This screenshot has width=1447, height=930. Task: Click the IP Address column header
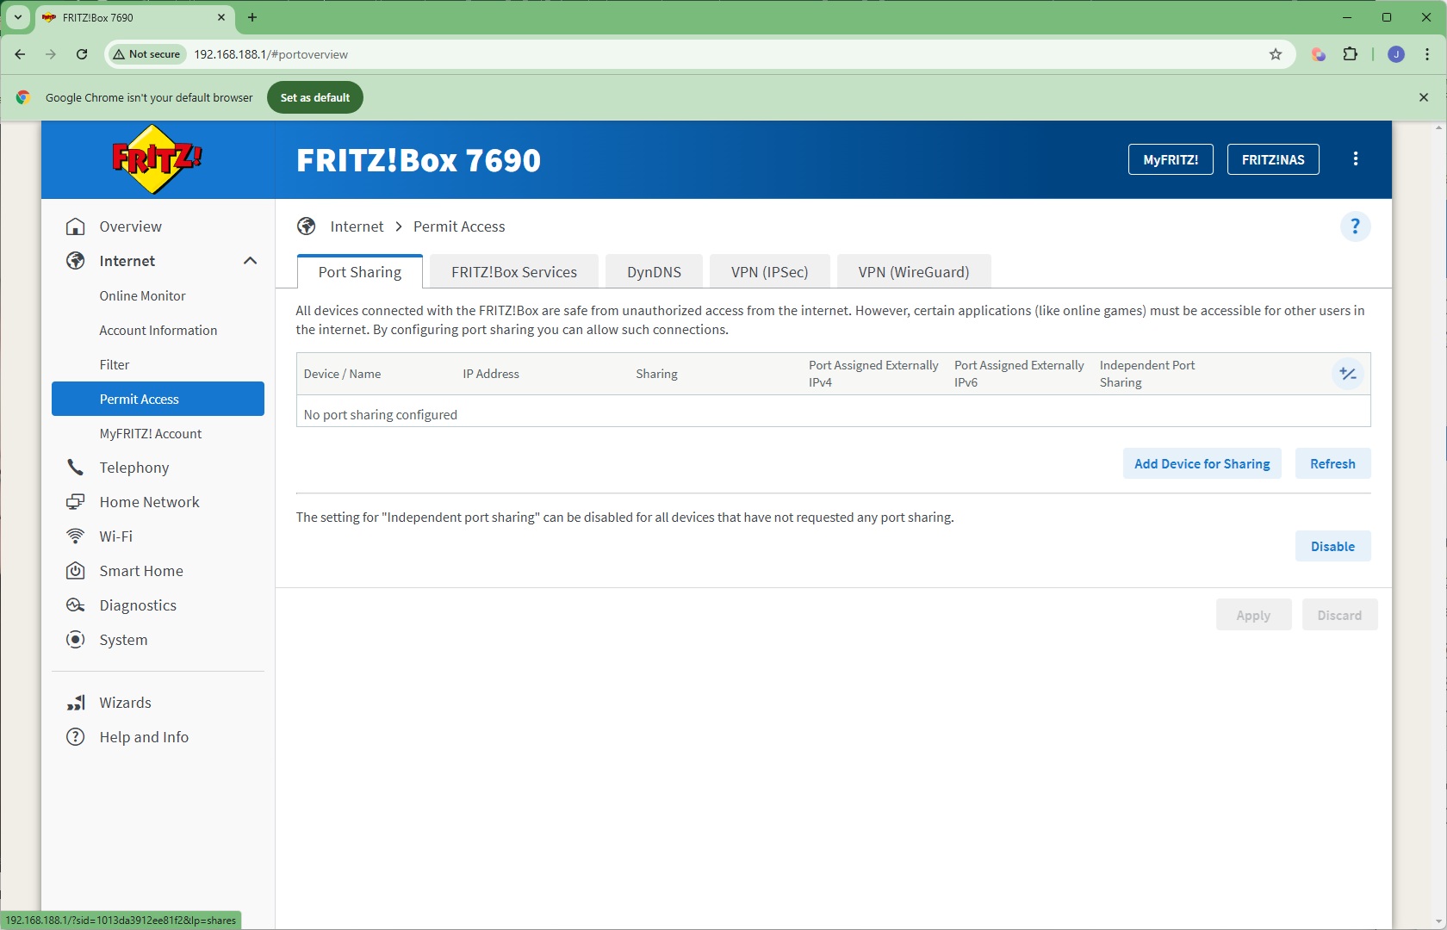pos(491,374)
